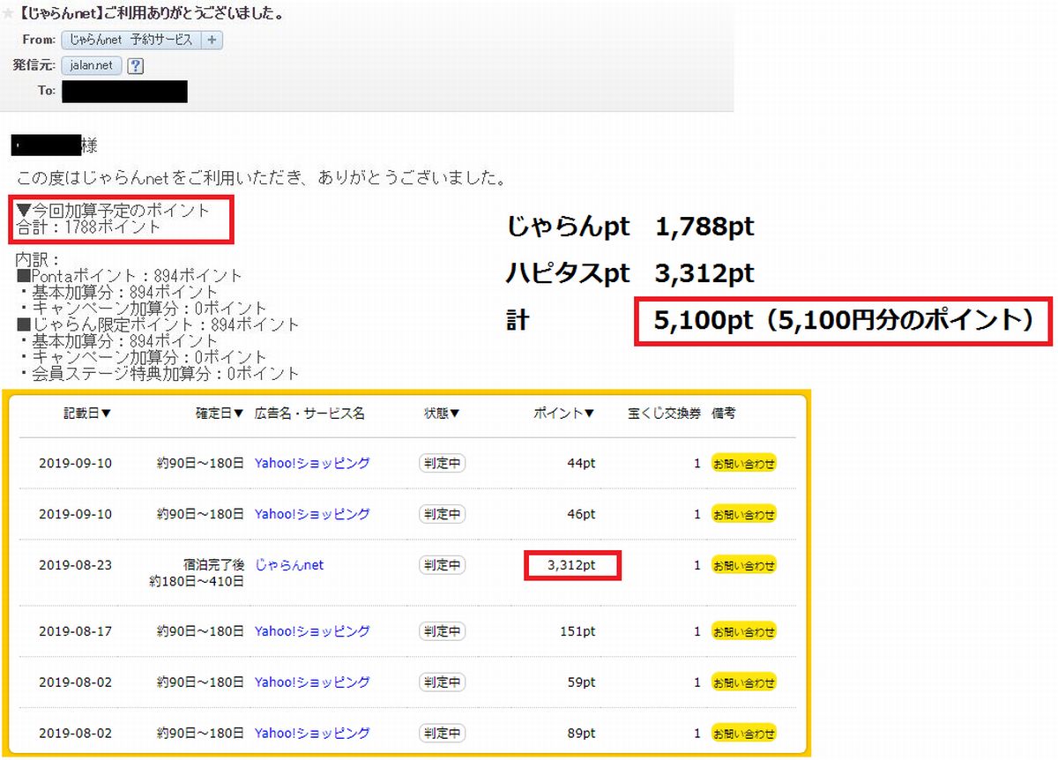Click 判定中 status in the 59pt row
This screenshot has width=1058, height=760.
click(442, 682)
